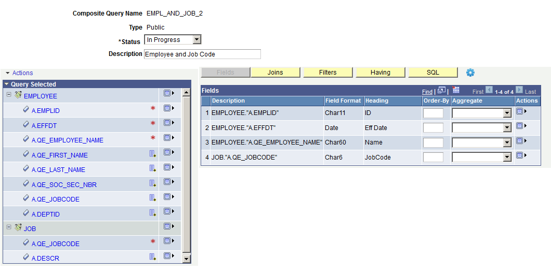Click the download grid icon in Fields header
This screenshot has height=272, width=551.
click(456, 90)
